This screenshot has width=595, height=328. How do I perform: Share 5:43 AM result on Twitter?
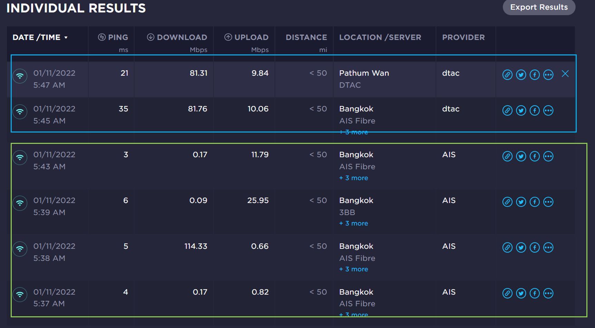click(521, 156)
